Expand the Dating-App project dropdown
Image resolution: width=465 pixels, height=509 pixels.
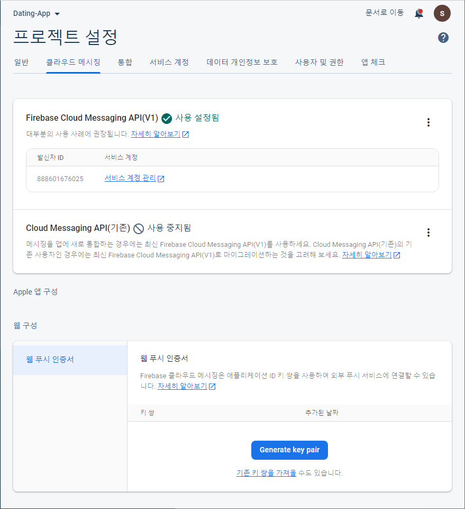(x=37, y=14)
